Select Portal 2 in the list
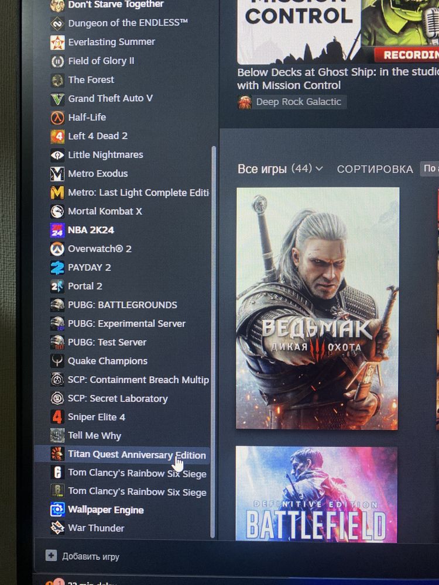The width and height of the screenshot is (439, 585). pyautogui.click(x=85, y=286)
